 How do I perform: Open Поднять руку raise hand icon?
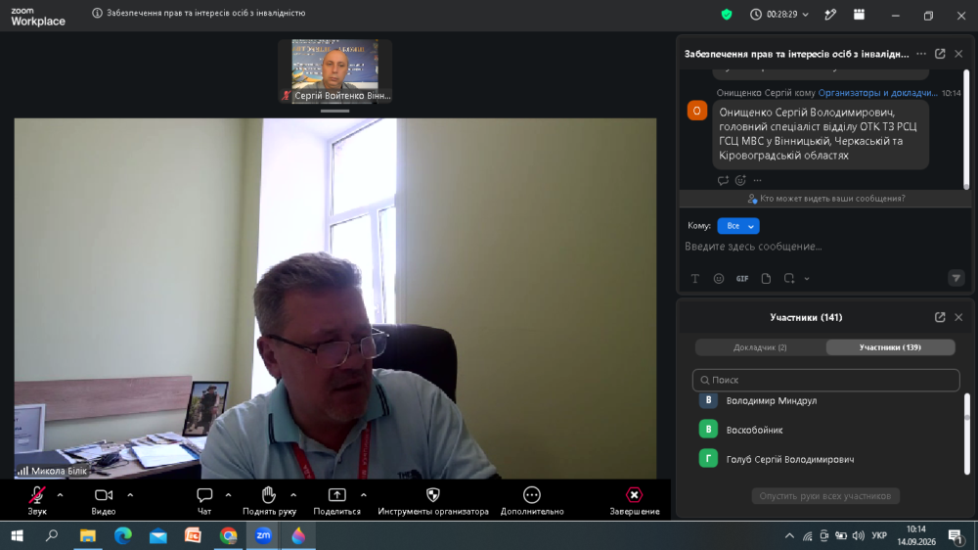[269, 495]
